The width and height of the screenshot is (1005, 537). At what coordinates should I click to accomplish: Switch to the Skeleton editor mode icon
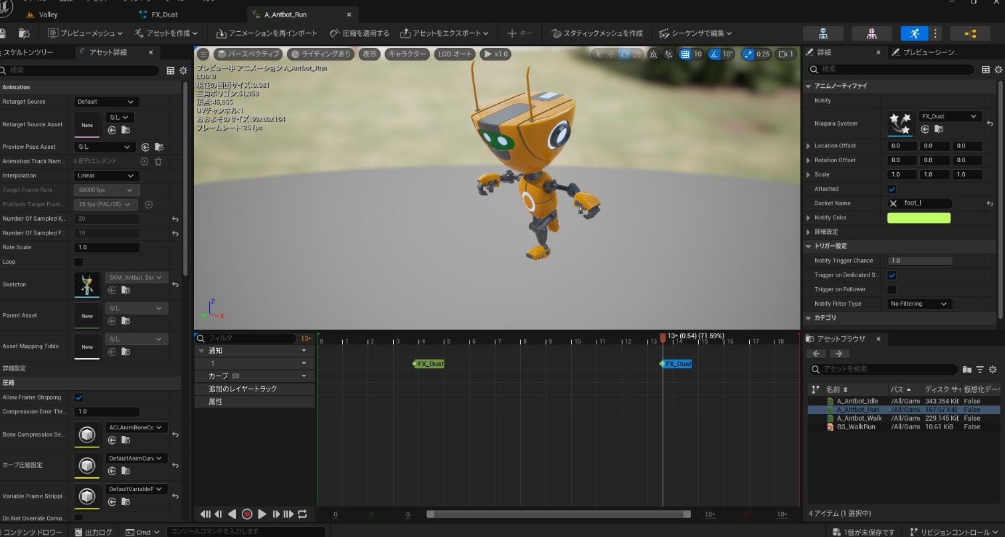(823, 33)
